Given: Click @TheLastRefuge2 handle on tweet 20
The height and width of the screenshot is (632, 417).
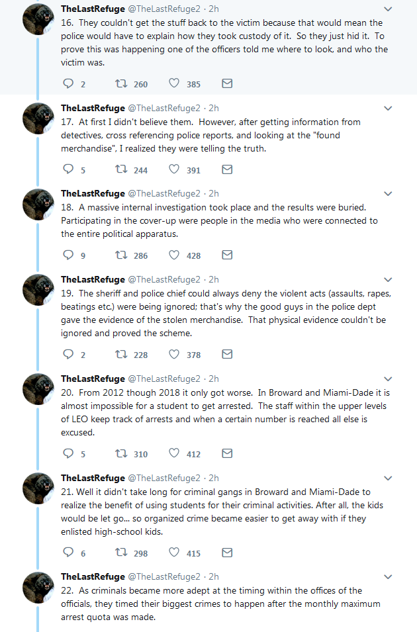Looking at the screenshot, I should coord(163,379).
